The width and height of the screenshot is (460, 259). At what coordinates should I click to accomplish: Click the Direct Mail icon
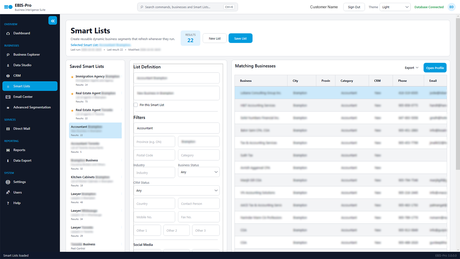tap(8, 129)
